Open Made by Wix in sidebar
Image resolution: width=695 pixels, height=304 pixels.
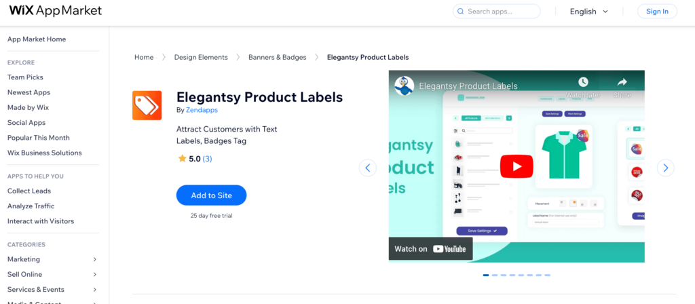tap(28, 107)
